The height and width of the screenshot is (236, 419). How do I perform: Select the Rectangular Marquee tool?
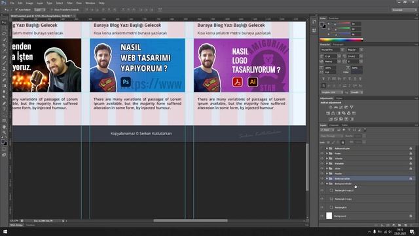point(4,28)
